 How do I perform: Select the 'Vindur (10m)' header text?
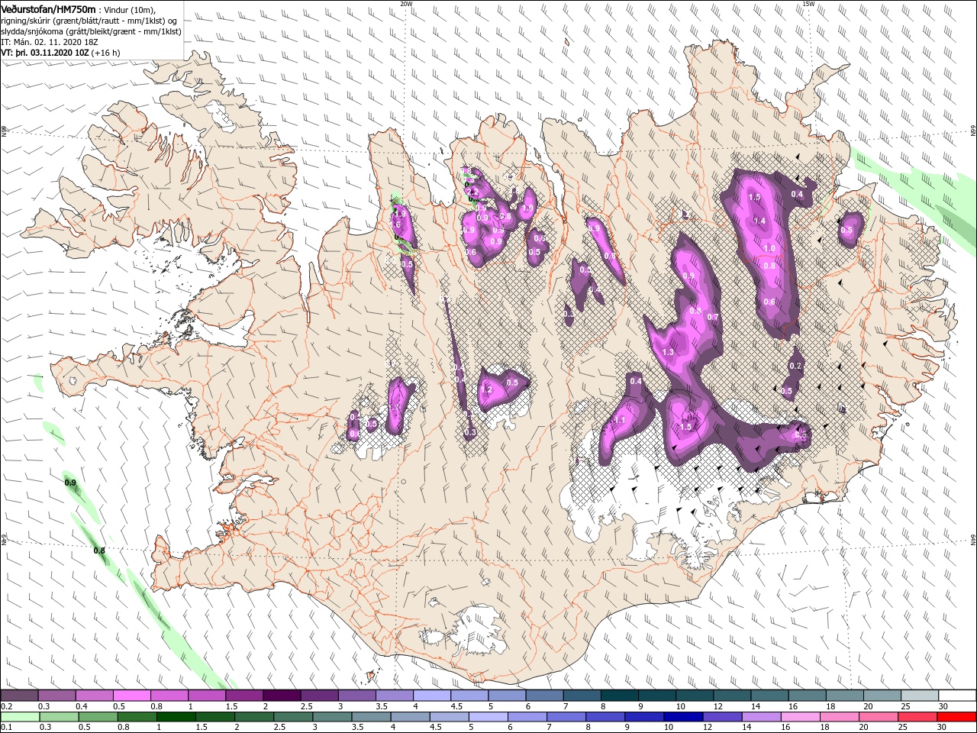(x=131, y=9)
